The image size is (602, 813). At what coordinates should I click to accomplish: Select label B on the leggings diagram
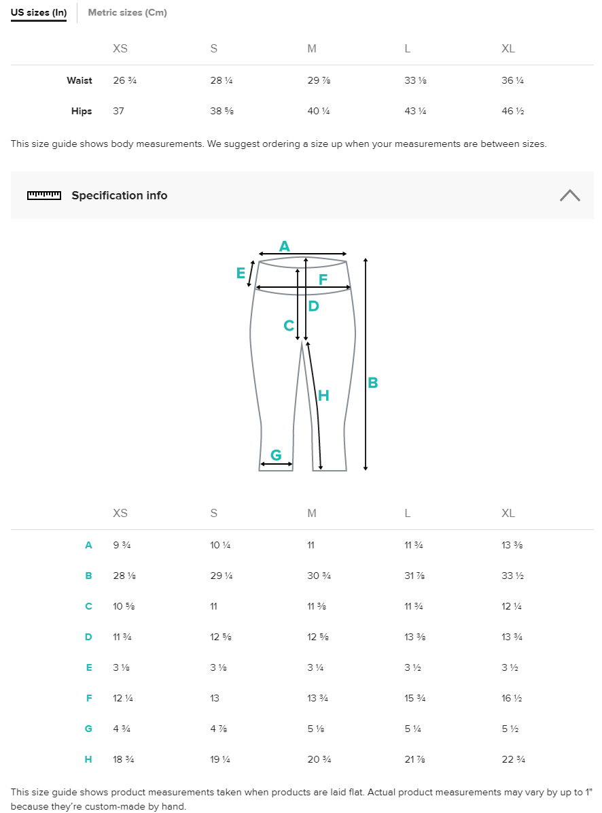[372, 382]
